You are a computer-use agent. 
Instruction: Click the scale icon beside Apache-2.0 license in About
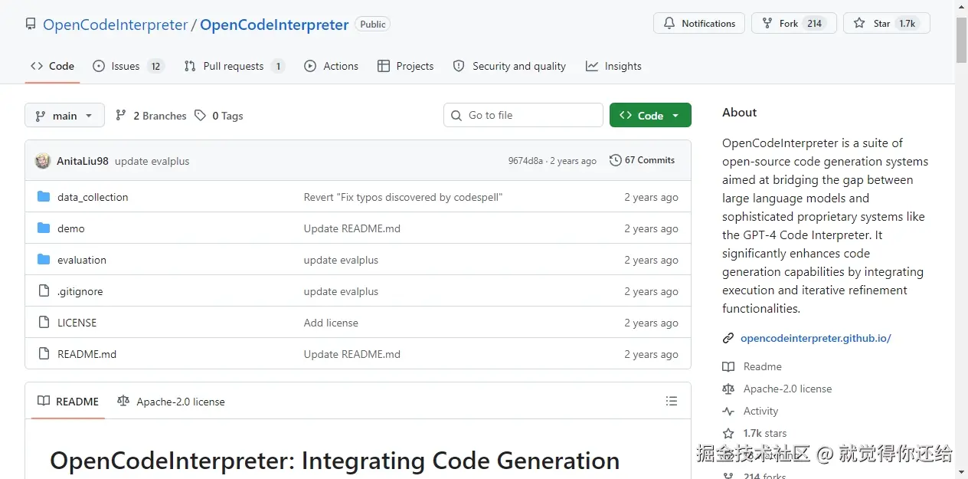728,389
